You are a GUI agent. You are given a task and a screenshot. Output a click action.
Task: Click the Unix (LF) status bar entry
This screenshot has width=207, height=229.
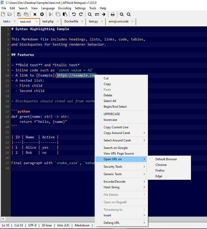pyautogui.click(x=63, y=225)
